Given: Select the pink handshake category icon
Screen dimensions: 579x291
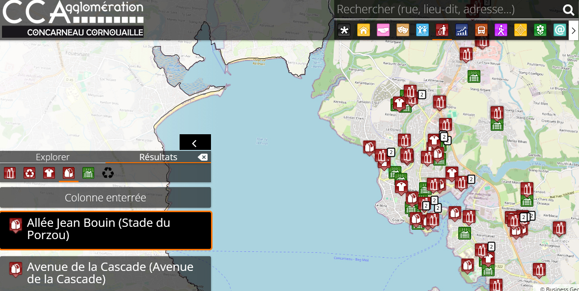Looking at the screenshot, I should click(383, 30).
